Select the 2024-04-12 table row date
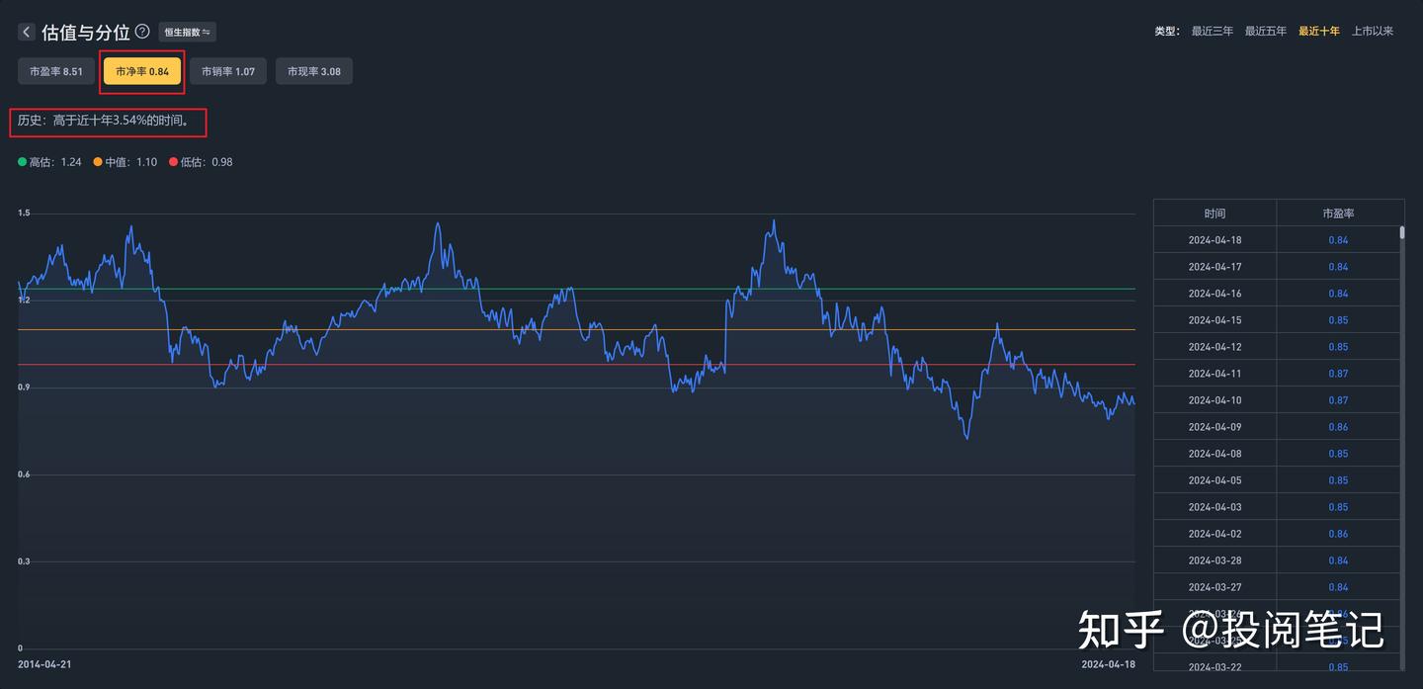Image resolution: width=1423 pixels, height=689 pixels. 1214,347
